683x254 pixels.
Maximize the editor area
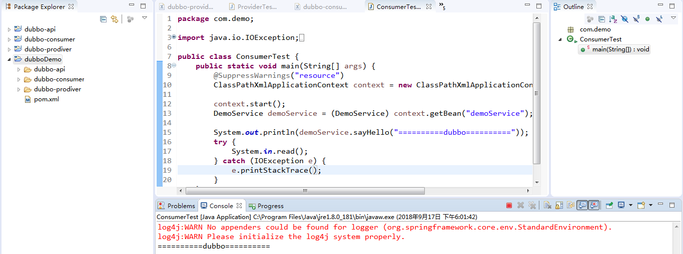(x=539, y=6)
